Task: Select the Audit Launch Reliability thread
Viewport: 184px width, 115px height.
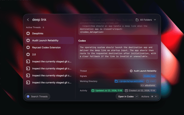Action: point(49,41)
